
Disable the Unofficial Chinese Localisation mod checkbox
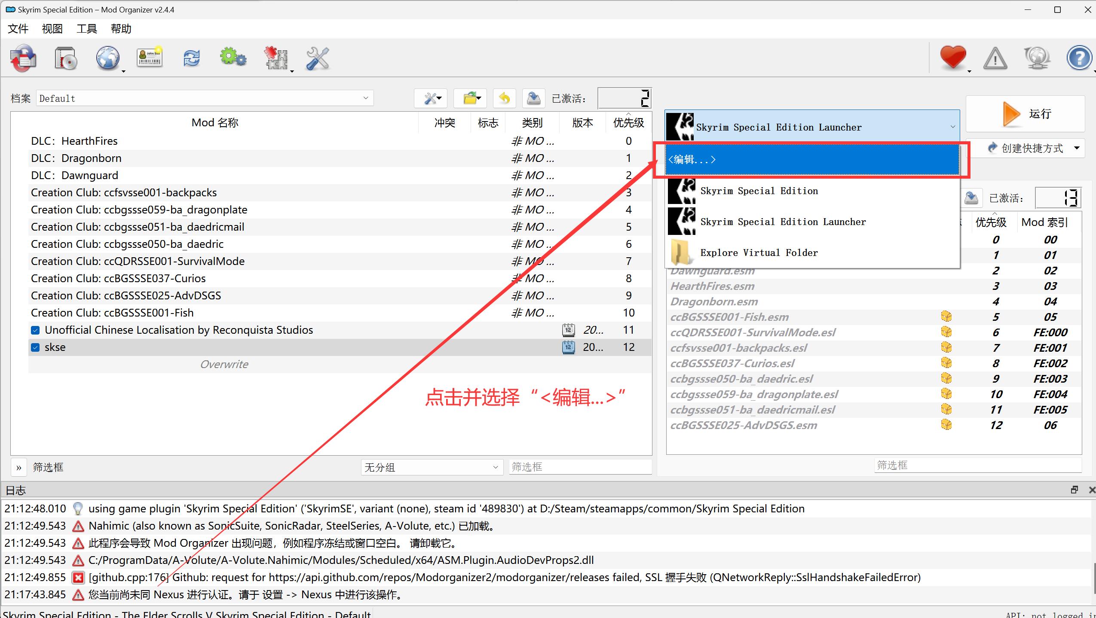[35, 330]
